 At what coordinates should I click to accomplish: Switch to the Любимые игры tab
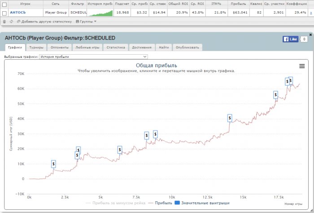(87, 48)
